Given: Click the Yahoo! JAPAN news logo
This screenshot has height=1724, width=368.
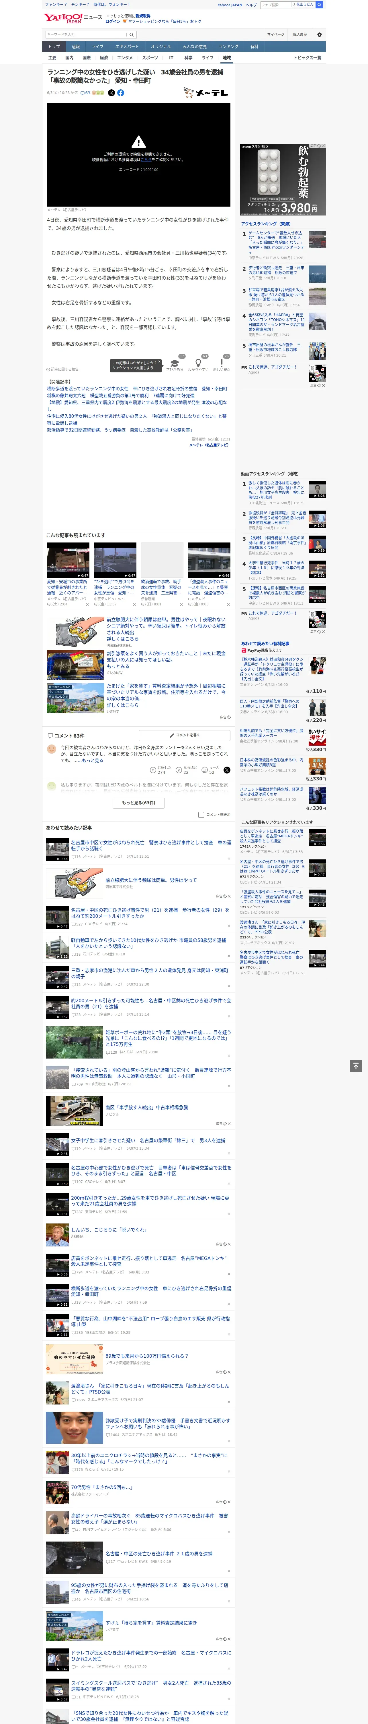Looking at the screenshot, I should (x=73, y=18).
